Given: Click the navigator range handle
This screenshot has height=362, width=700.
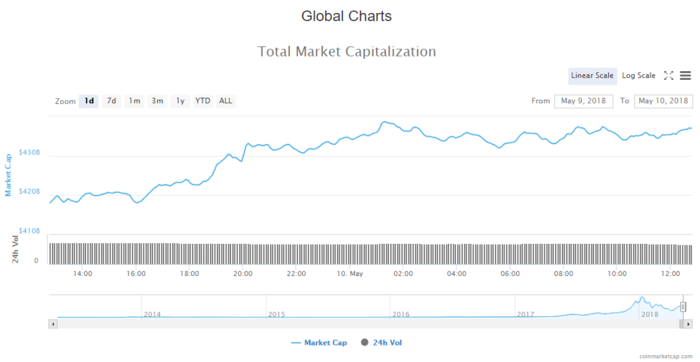Looking at the screenshot, I should click(682, 307).
